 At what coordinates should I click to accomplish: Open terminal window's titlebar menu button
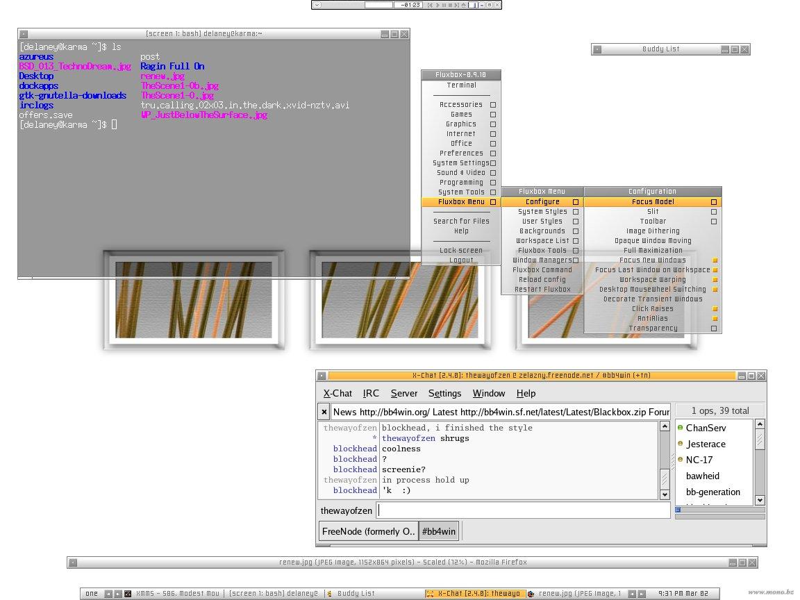tap(24, 34)
